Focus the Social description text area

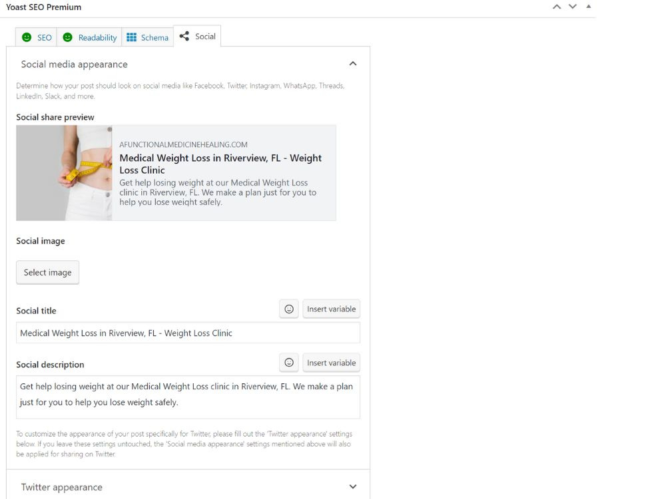(x=188, y=397)
